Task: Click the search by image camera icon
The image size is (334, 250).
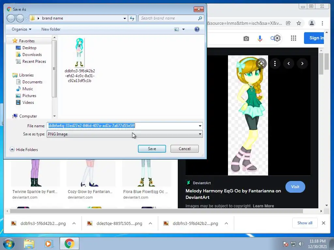Action: coord(246,38)
